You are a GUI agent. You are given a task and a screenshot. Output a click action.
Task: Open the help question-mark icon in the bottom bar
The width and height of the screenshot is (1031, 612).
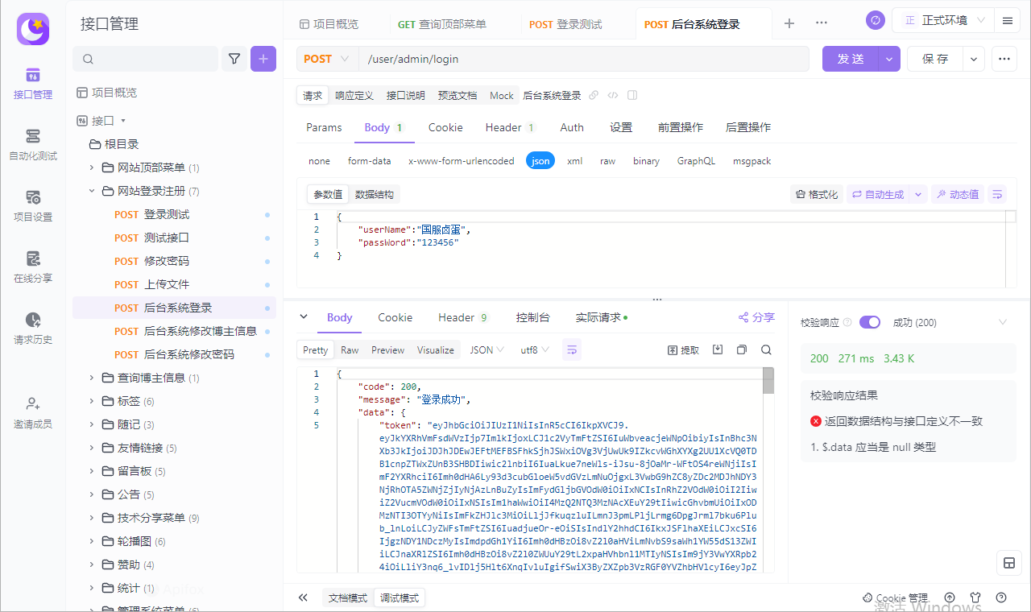[1001, 598]
